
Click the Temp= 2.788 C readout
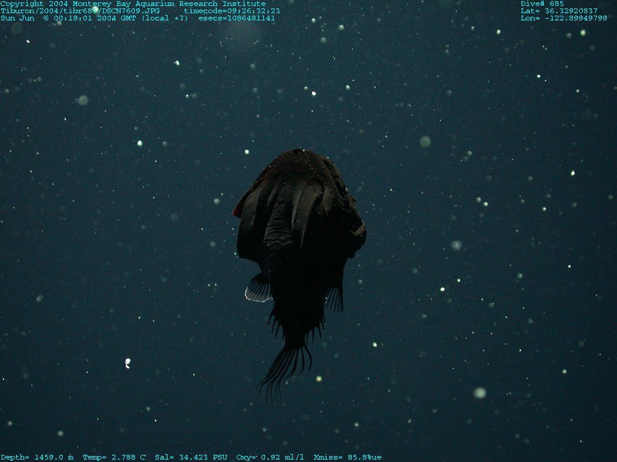(114, 458)
